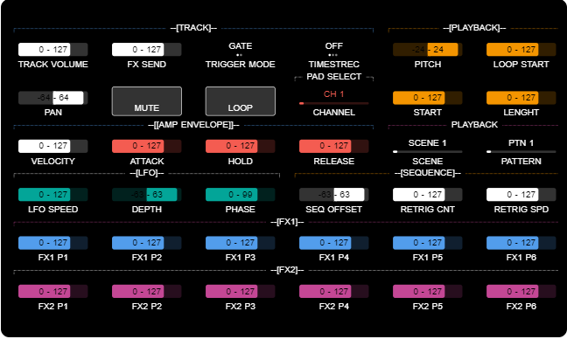Click the FX1 P3 slider
The image size is (567, 339).
click(240, 243)
